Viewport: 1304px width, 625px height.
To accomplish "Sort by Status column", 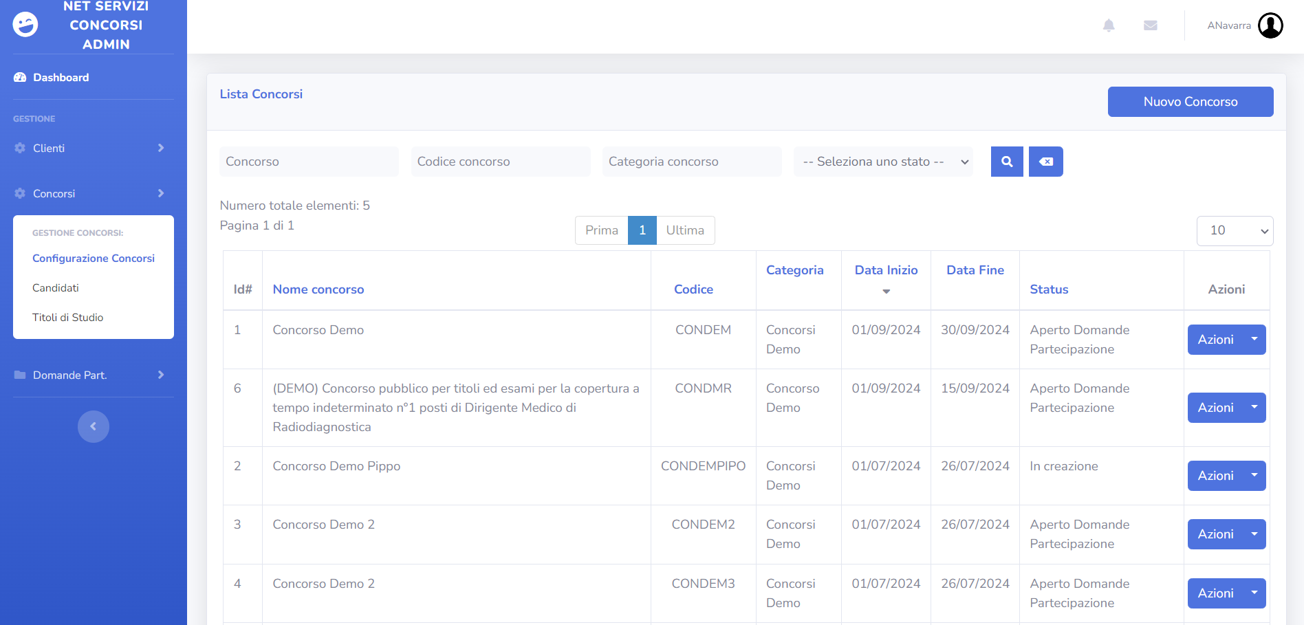I will (1049, 289).
